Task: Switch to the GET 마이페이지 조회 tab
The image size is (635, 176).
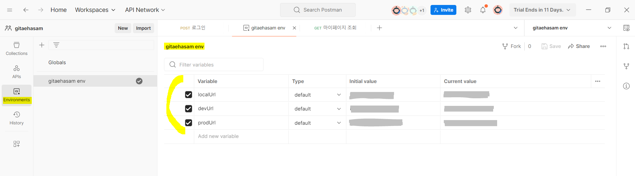Action: click(x=335, y=28)
